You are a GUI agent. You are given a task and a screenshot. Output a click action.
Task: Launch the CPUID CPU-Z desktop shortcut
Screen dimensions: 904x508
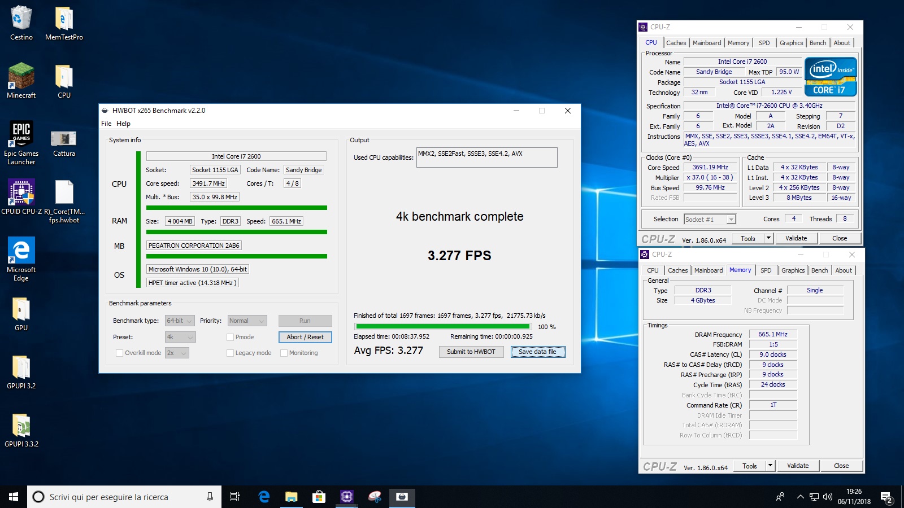tap(21, 198)
